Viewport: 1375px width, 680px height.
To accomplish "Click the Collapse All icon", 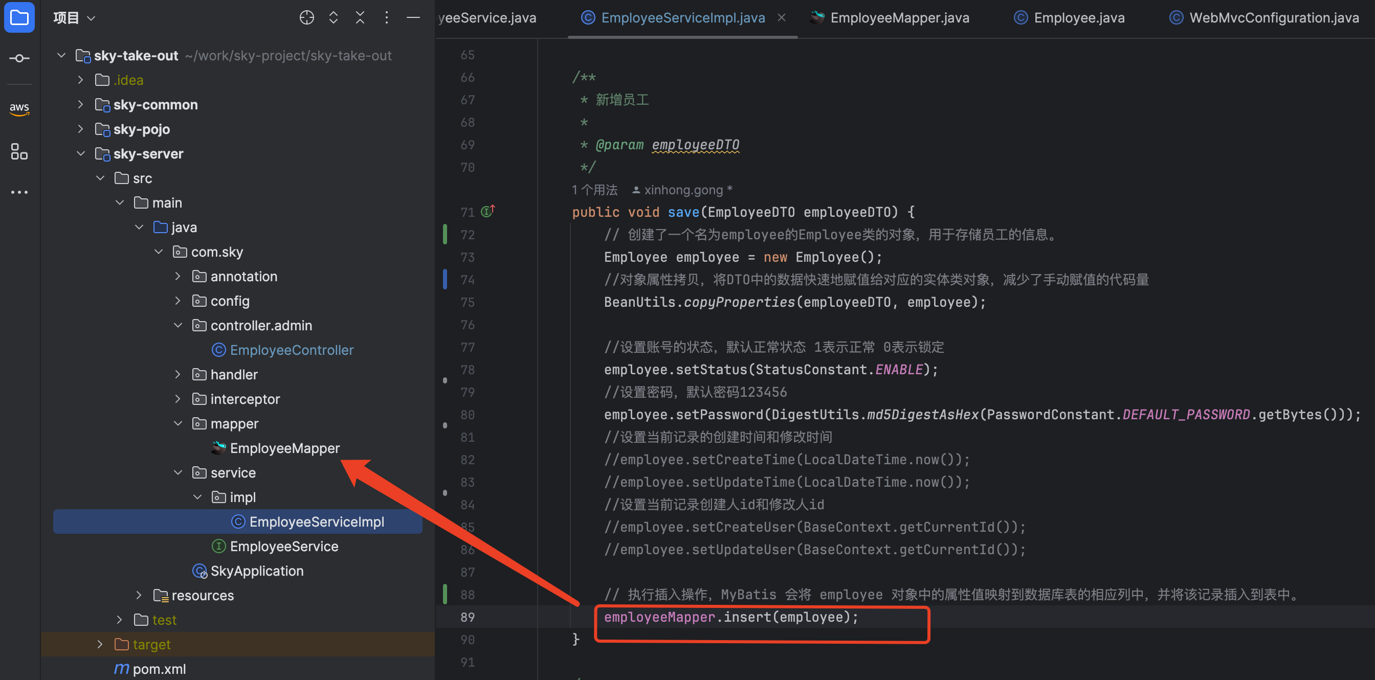I will coord(360,17).
